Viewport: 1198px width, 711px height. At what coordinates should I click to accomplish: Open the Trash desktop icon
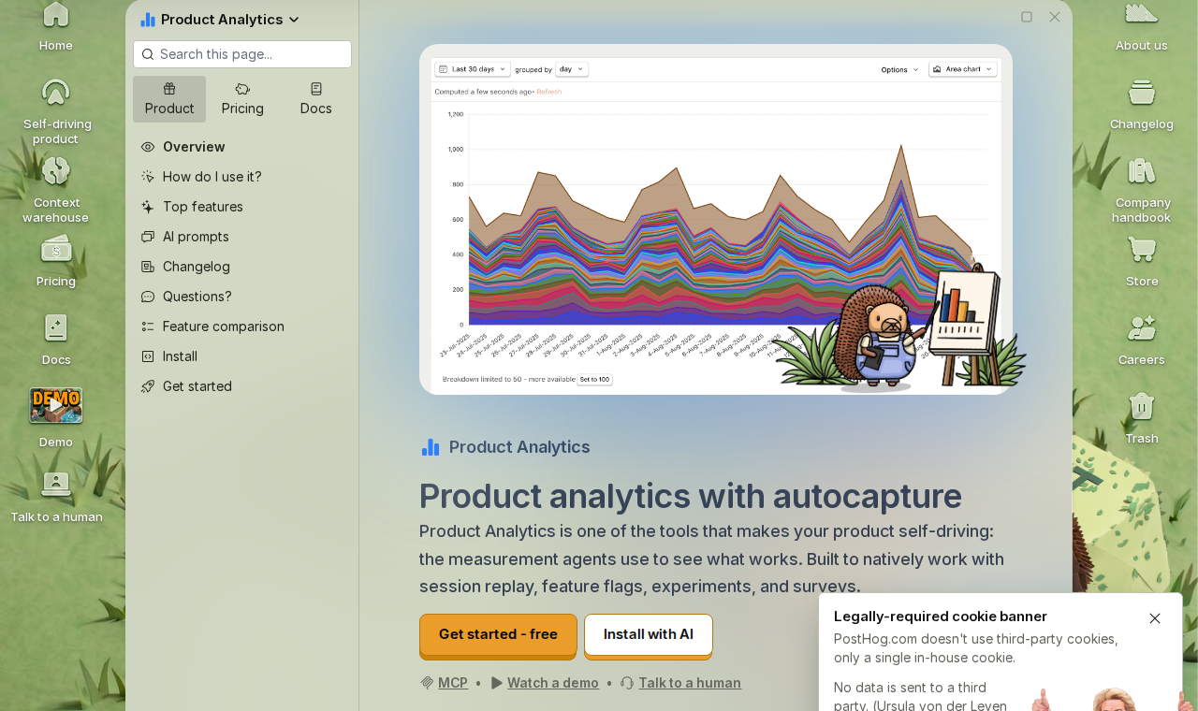point(1141,419)
